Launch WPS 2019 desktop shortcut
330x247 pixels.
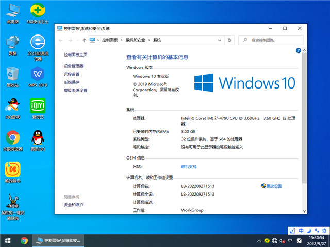[38, 77]
